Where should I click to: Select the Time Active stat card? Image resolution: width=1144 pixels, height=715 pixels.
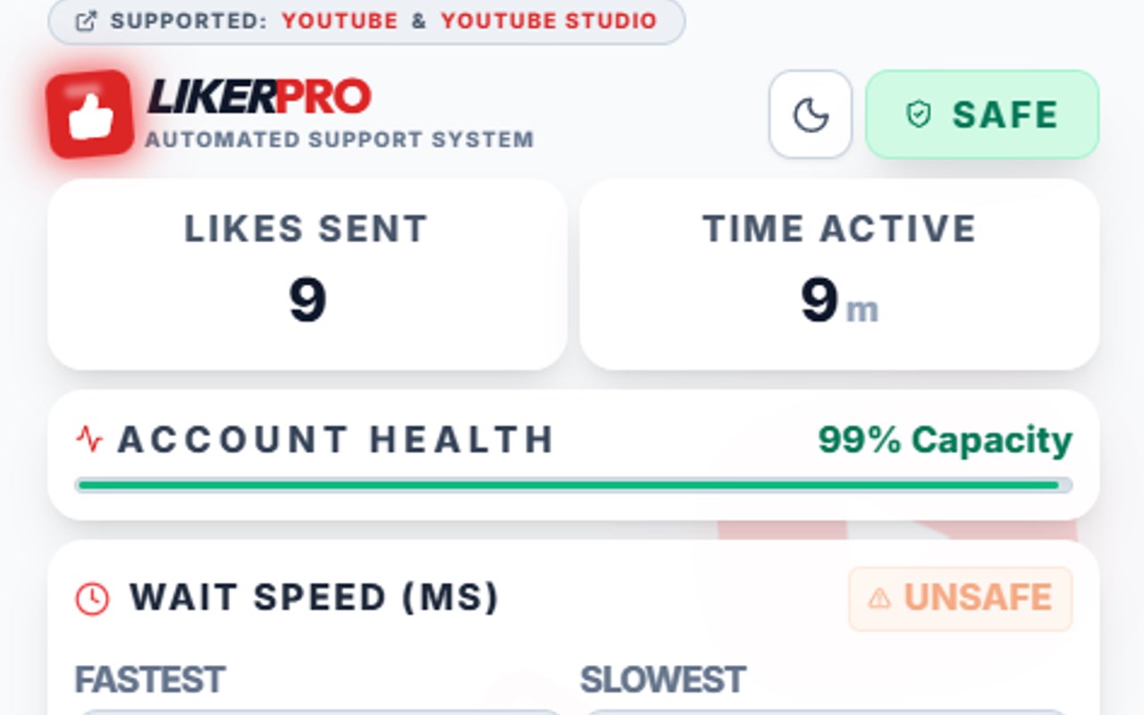839,274
